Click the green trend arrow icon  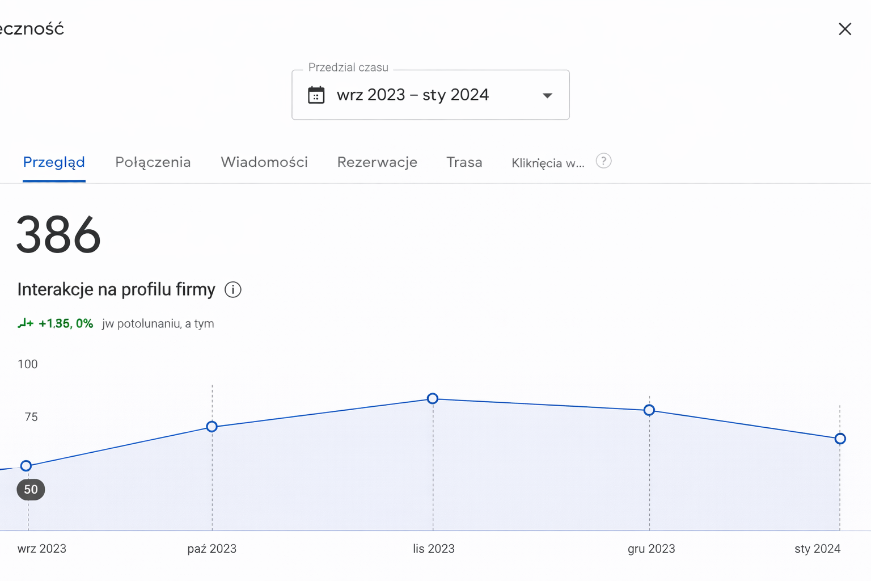26,323
